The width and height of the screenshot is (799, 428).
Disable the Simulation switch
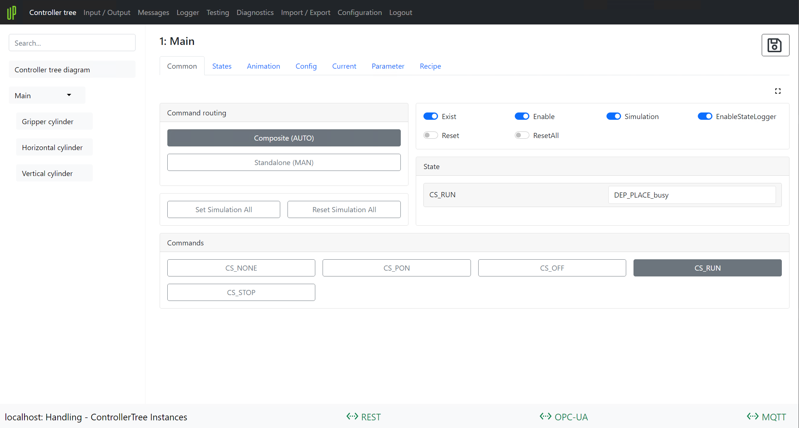pos(613,116)
